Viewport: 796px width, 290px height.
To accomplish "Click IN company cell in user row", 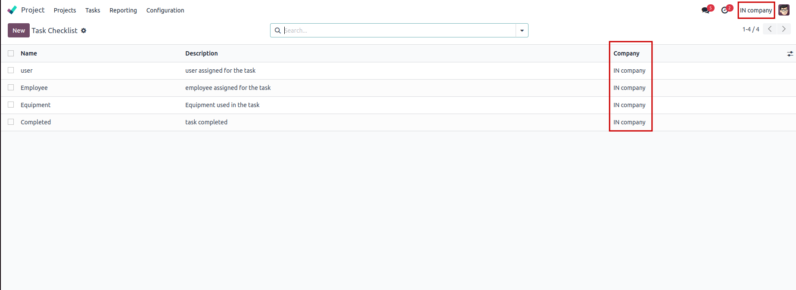I will [629, 71].
